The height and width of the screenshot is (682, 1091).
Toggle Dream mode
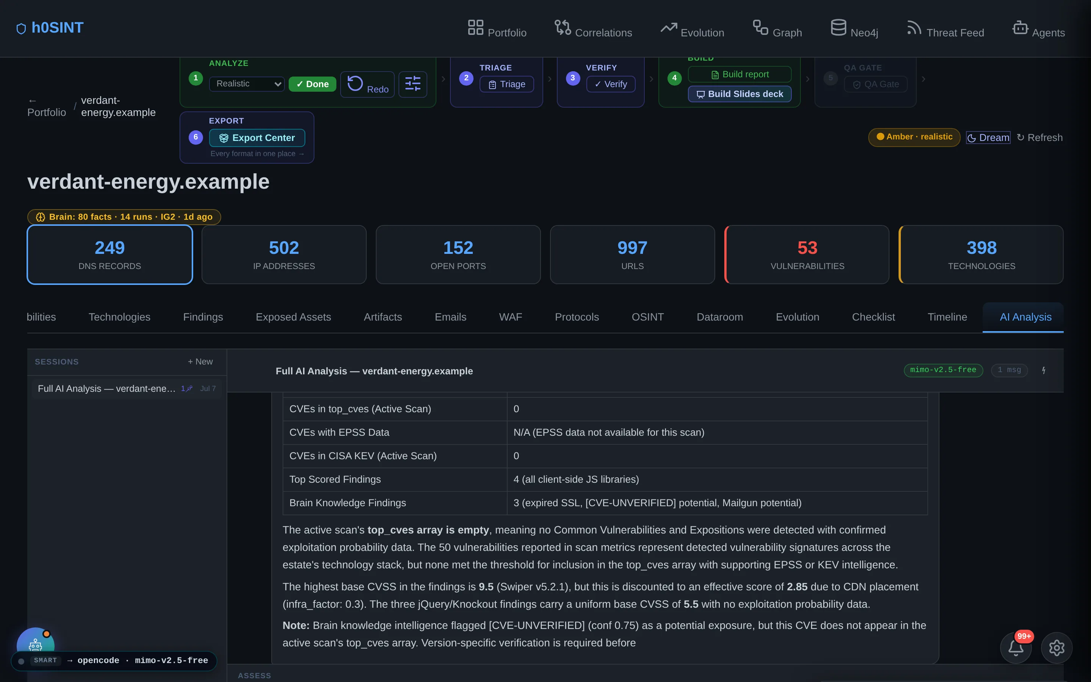988,138
